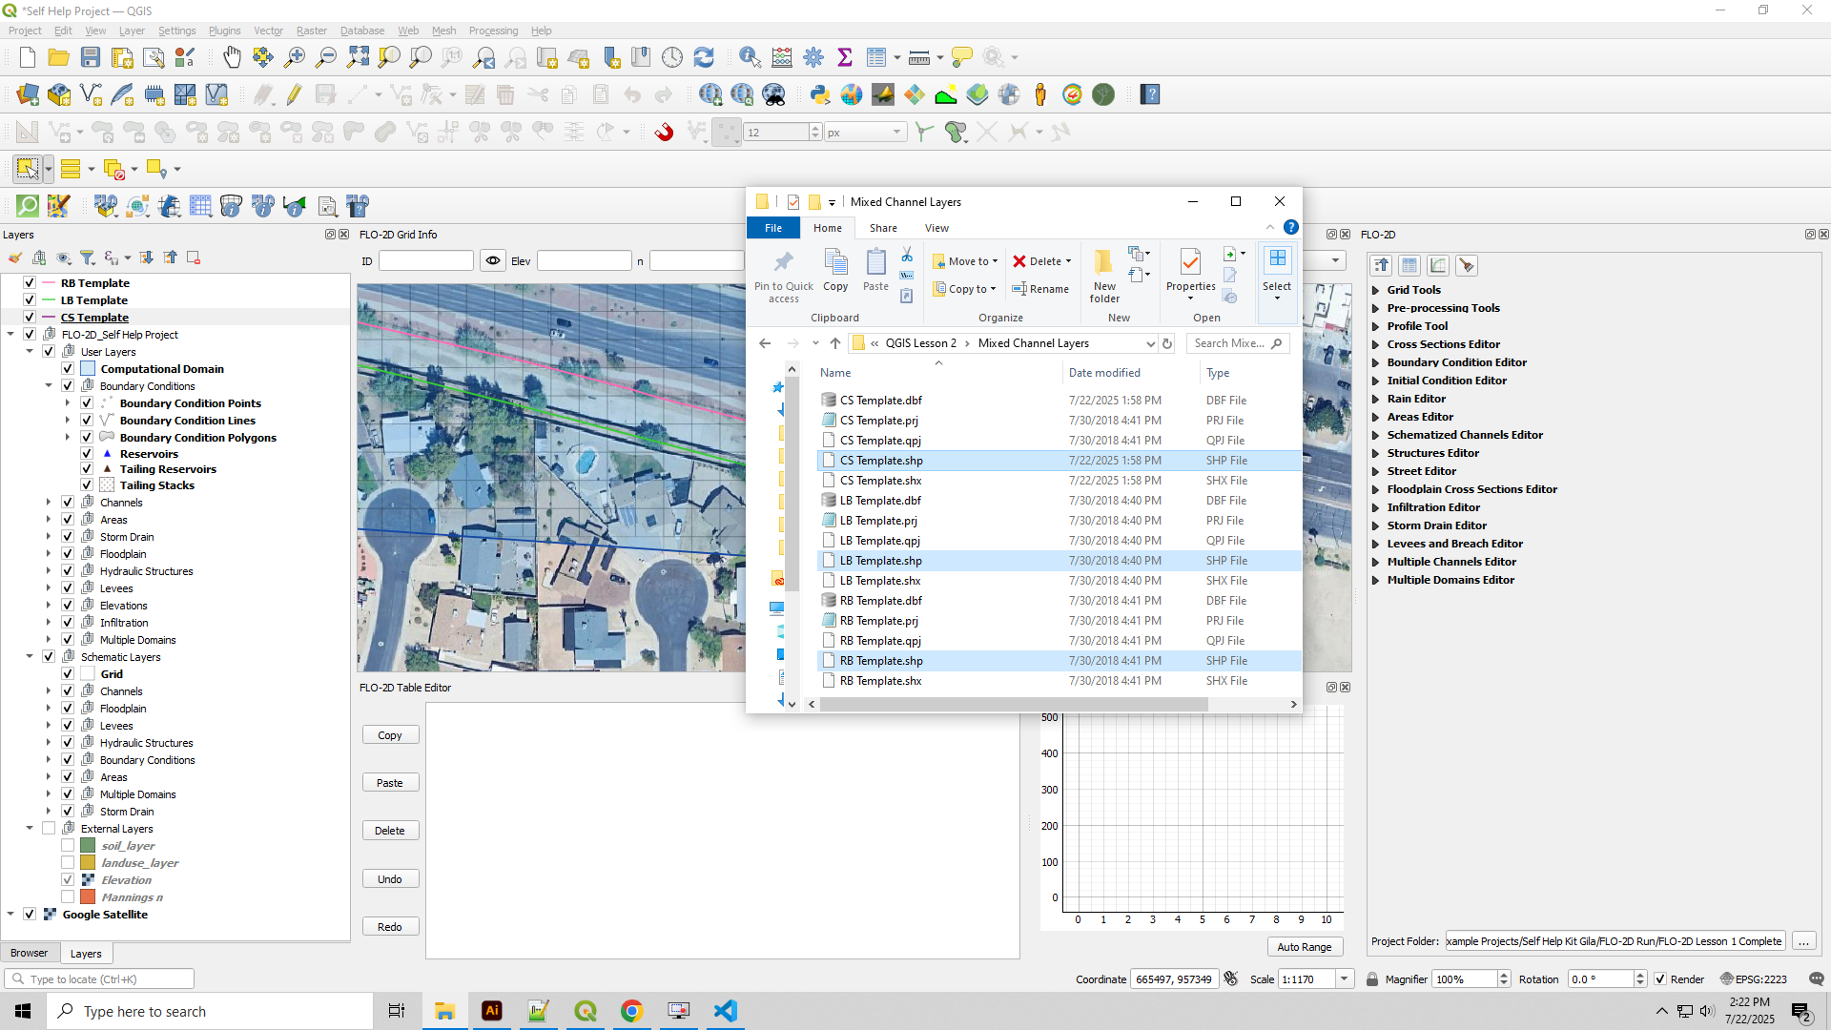Click the Auto Range button
The image size is (1831, 1030).
click(x=1304, y=947)
